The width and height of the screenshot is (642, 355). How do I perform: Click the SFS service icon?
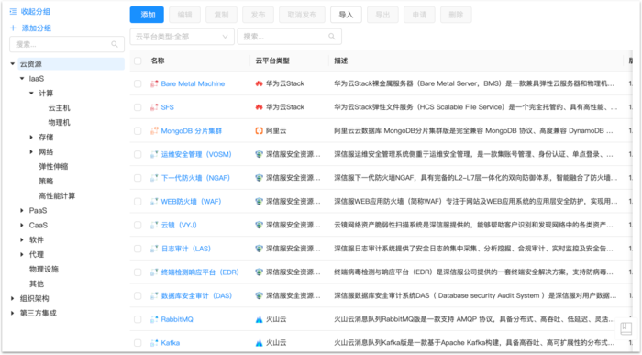coord(154,107)
